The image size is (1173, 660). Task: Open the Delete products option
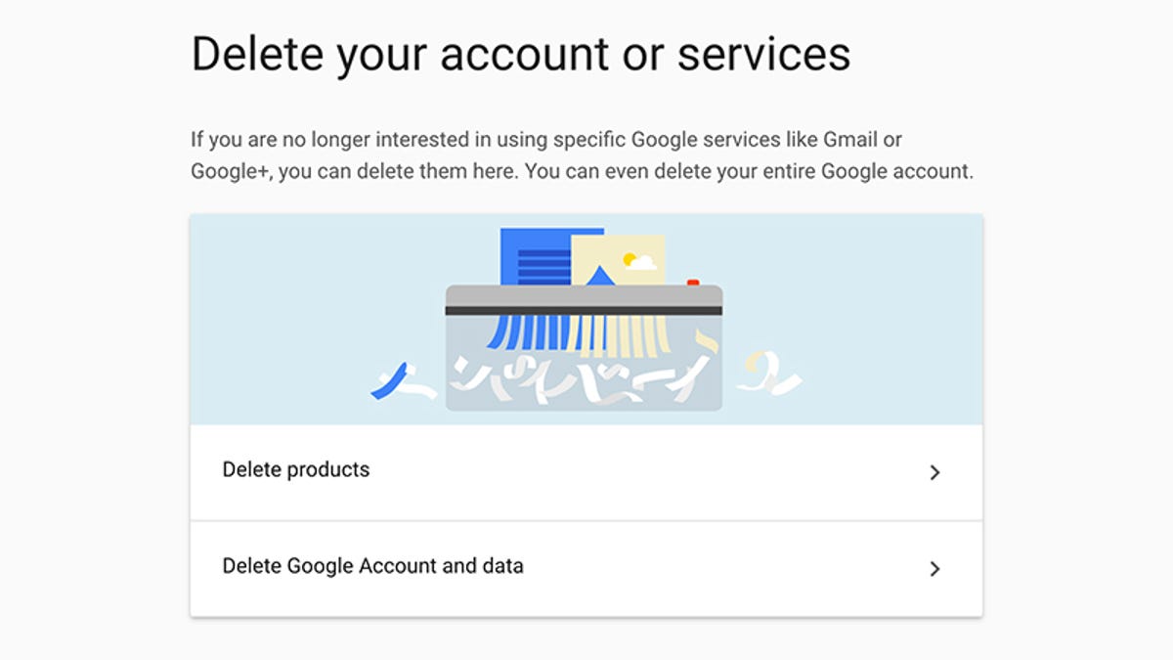(x=586, y=472)
